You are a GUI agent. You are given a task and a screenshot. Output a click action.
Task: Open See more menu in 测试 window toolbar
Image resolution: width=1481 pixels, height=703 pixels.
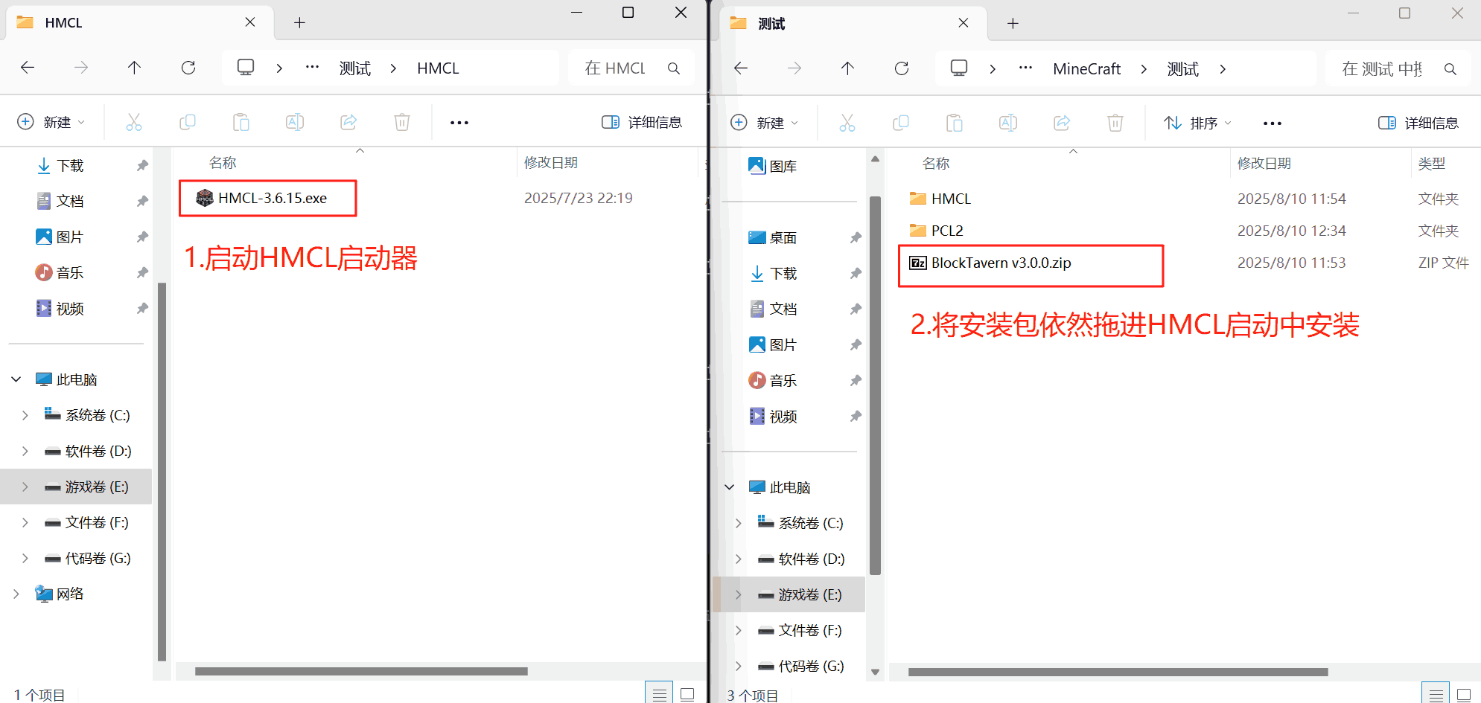coord(1273,123)
